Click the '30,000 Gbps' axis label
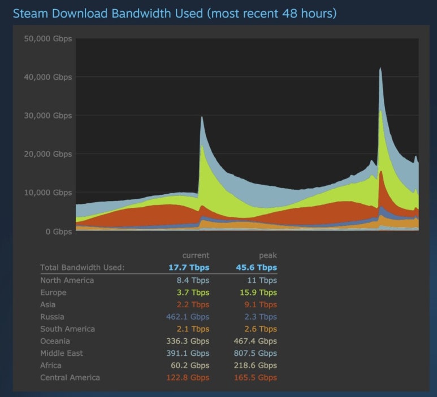437x397 pixels. pos(48,115)
